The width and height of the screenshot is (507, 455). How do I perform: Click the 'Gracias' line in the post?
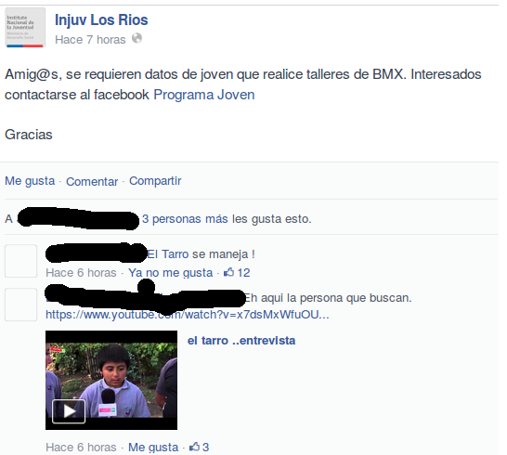29,135
